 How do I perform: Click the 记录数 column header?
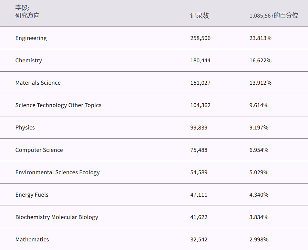tap(199, 16)
